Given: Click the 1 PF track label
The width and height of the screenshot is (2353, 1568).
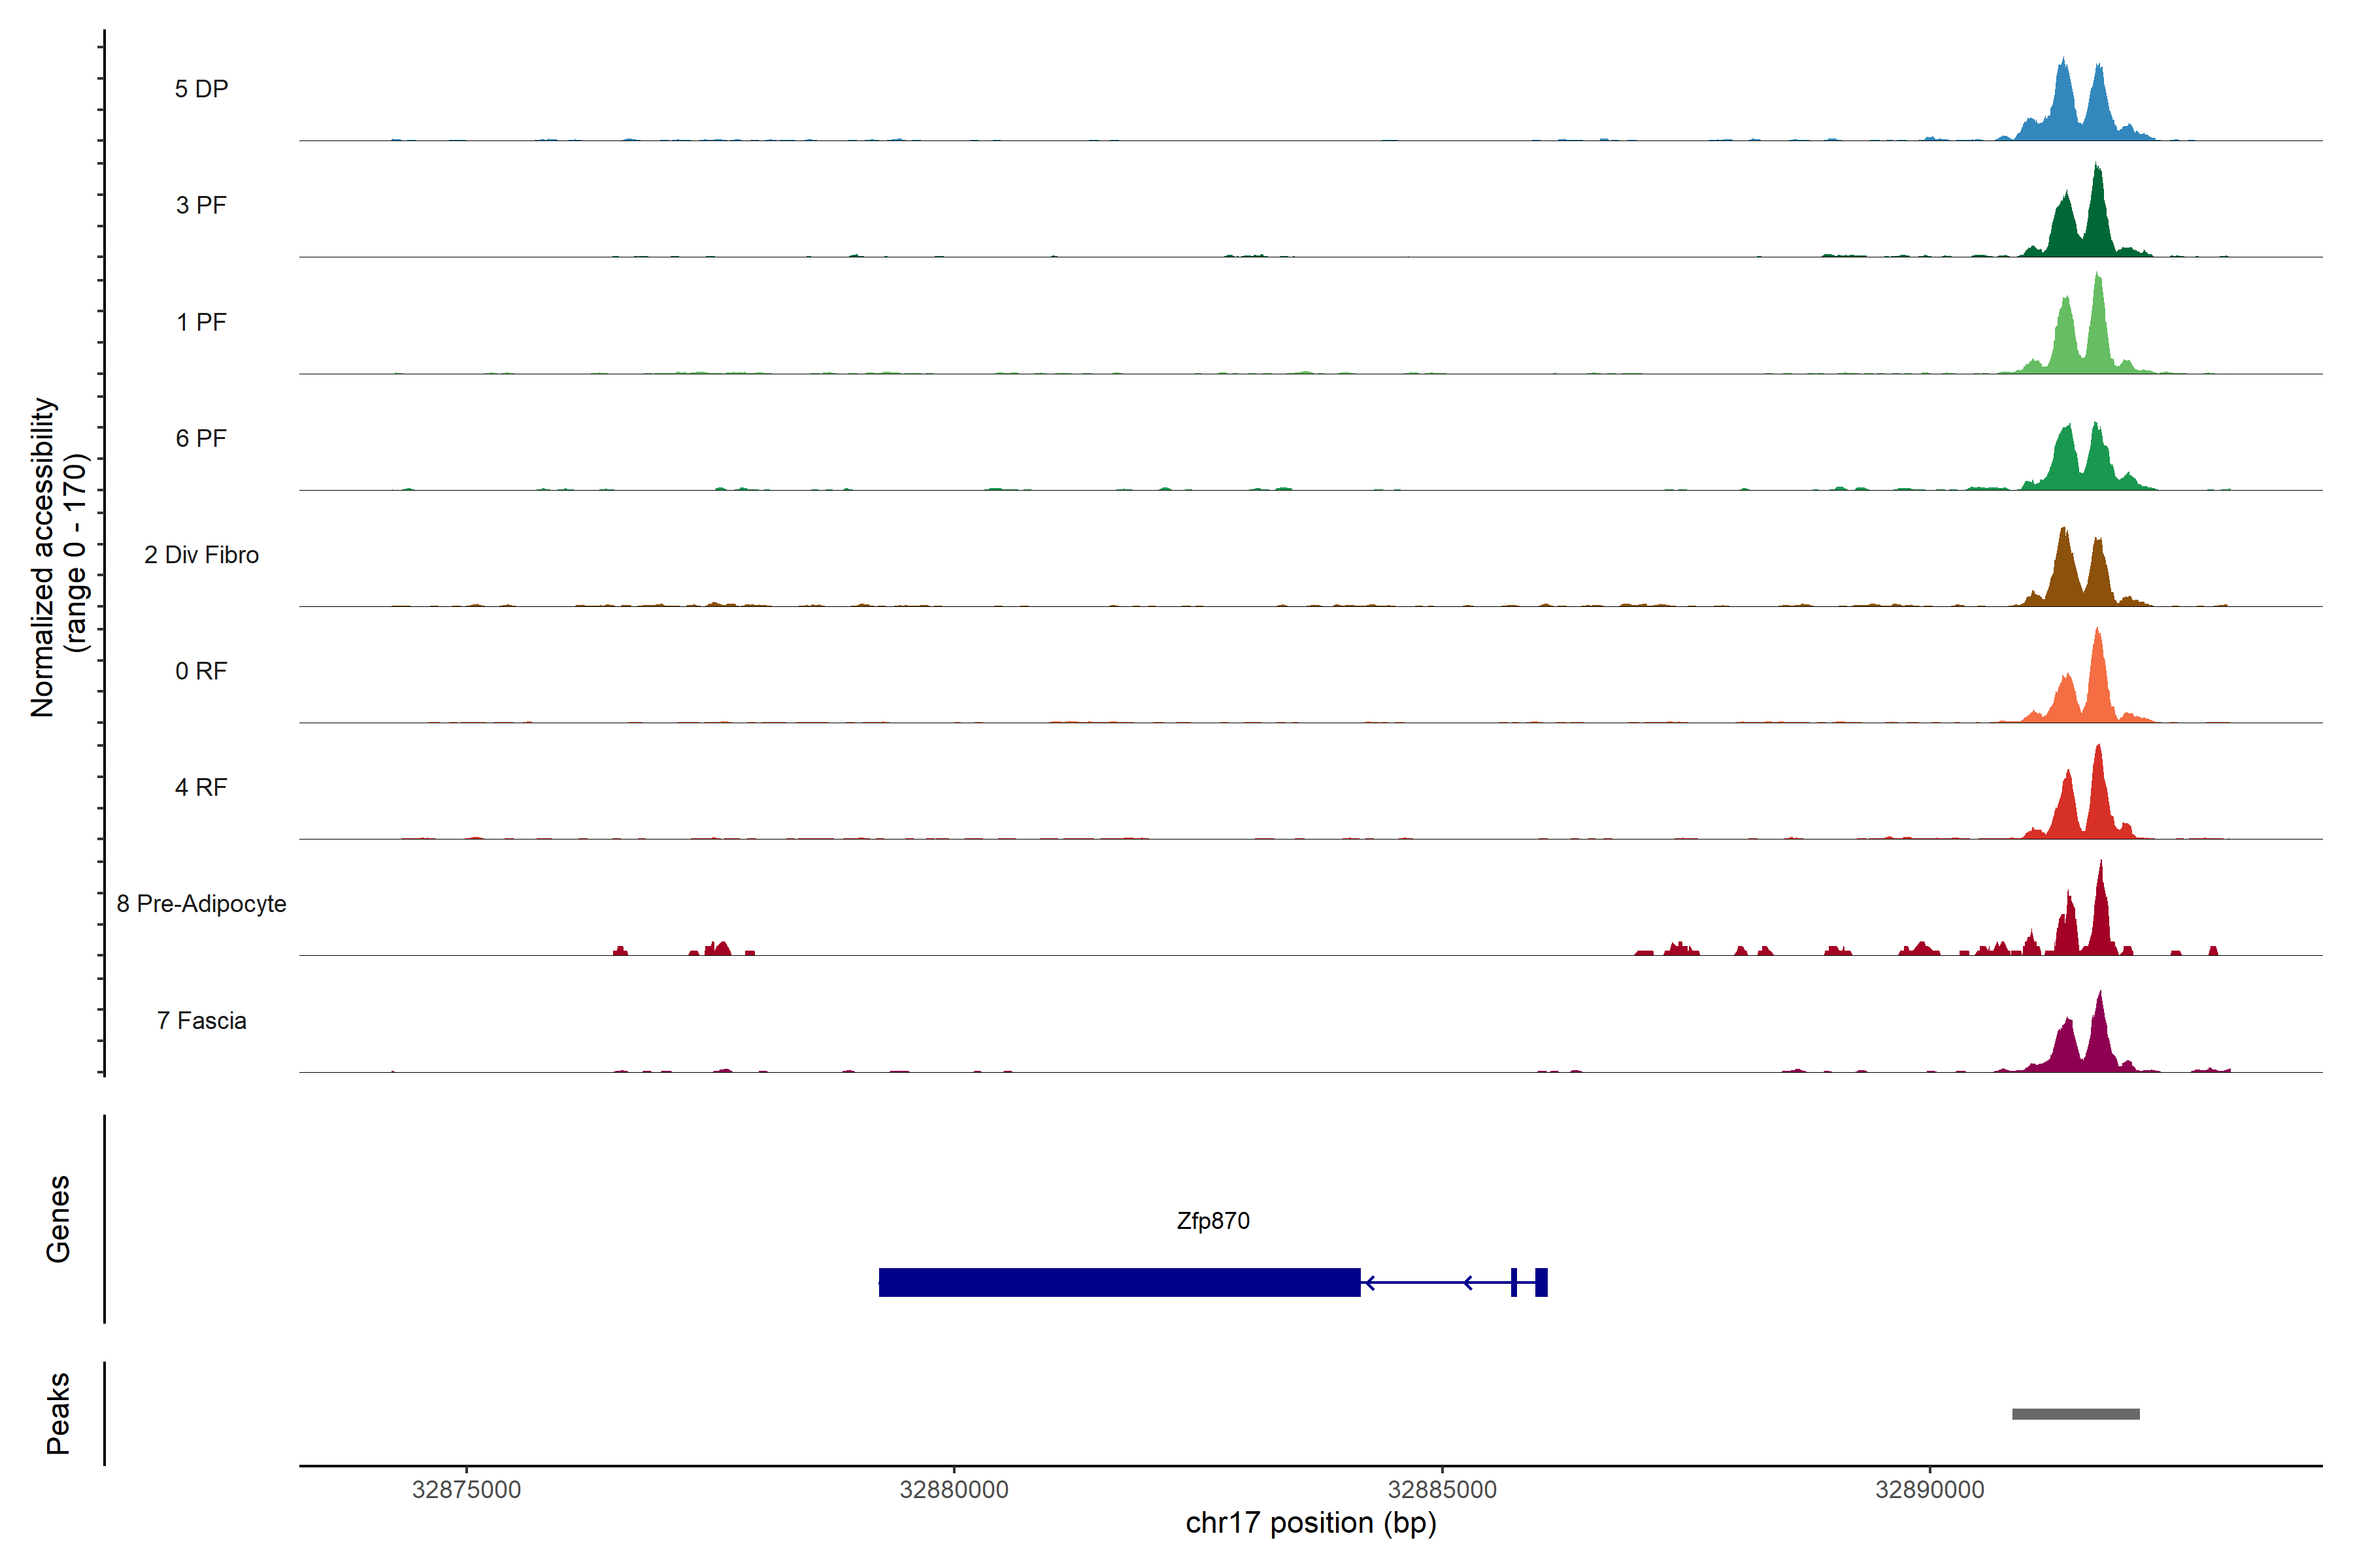Looking at the screenshot, I should (201, 322).
